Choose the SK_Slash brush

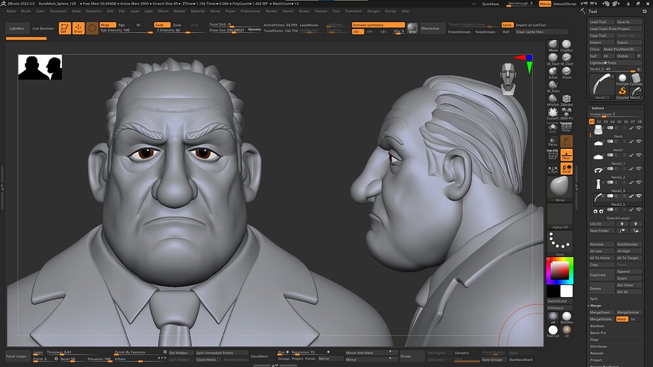coord(552,59)
